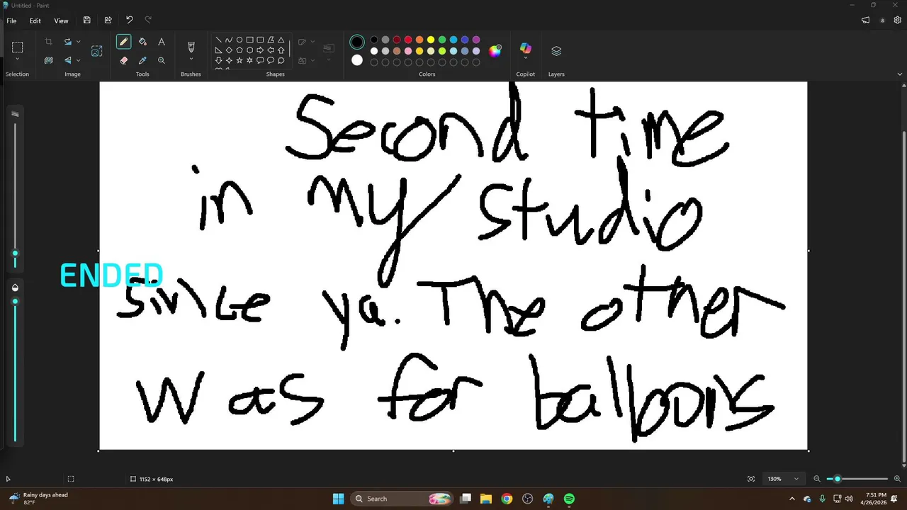Click the Crop image icon

tap(49, 42)
